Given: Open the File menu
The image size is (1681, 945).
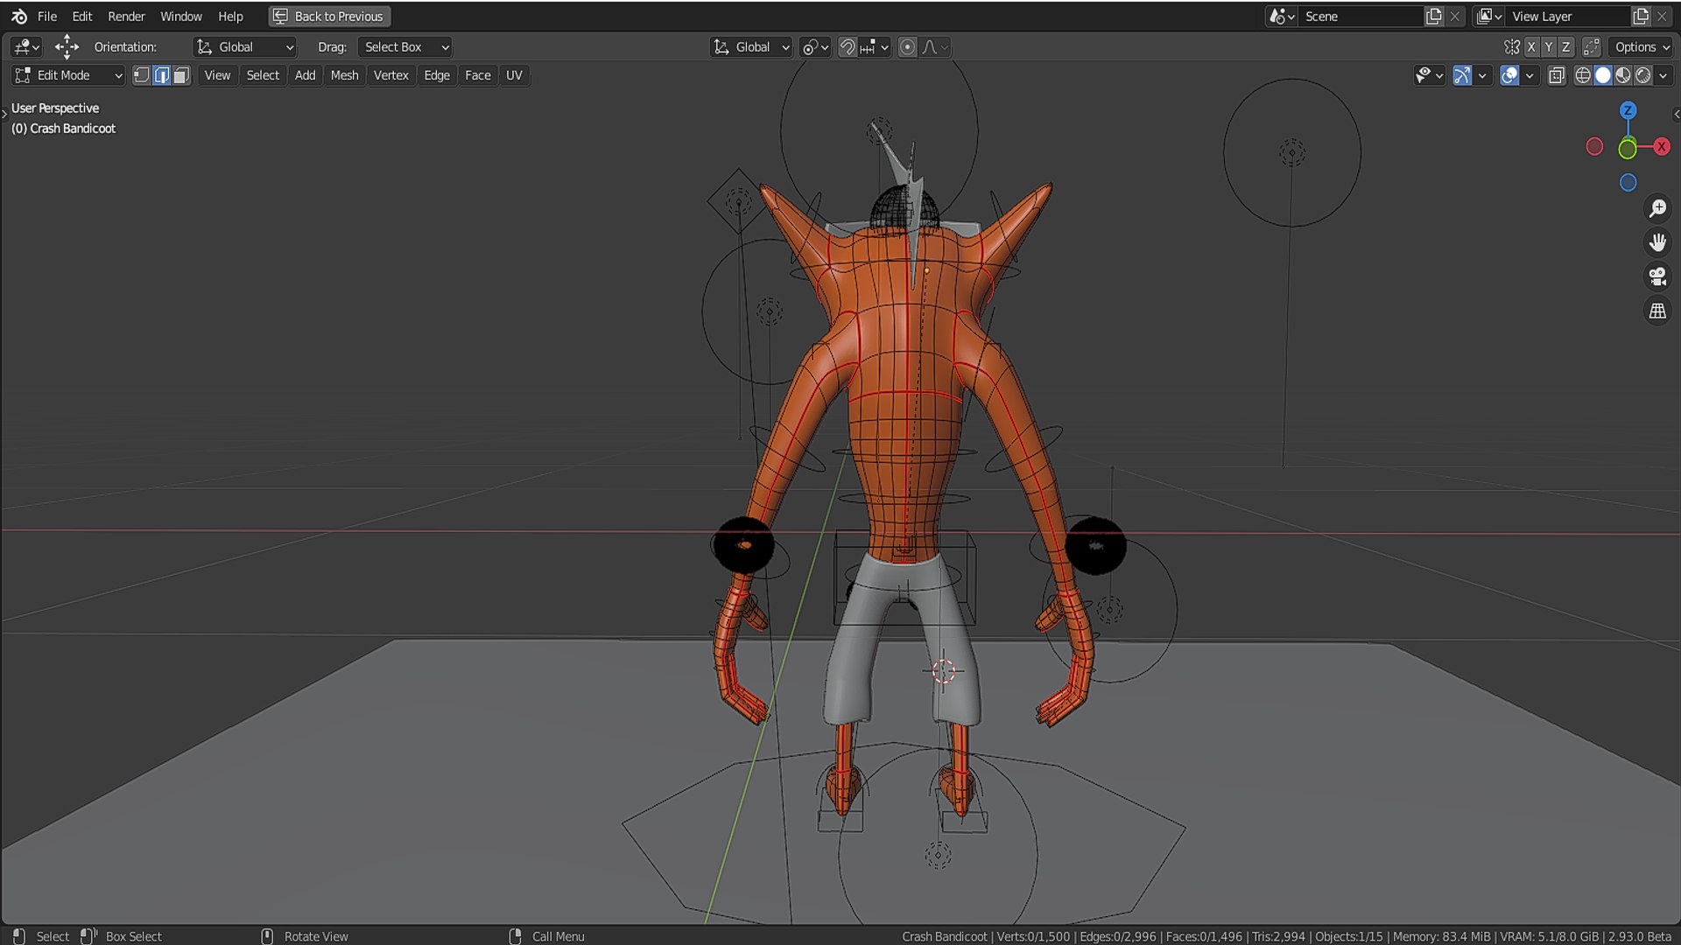Looking at the screenshot, I should 47,17.
